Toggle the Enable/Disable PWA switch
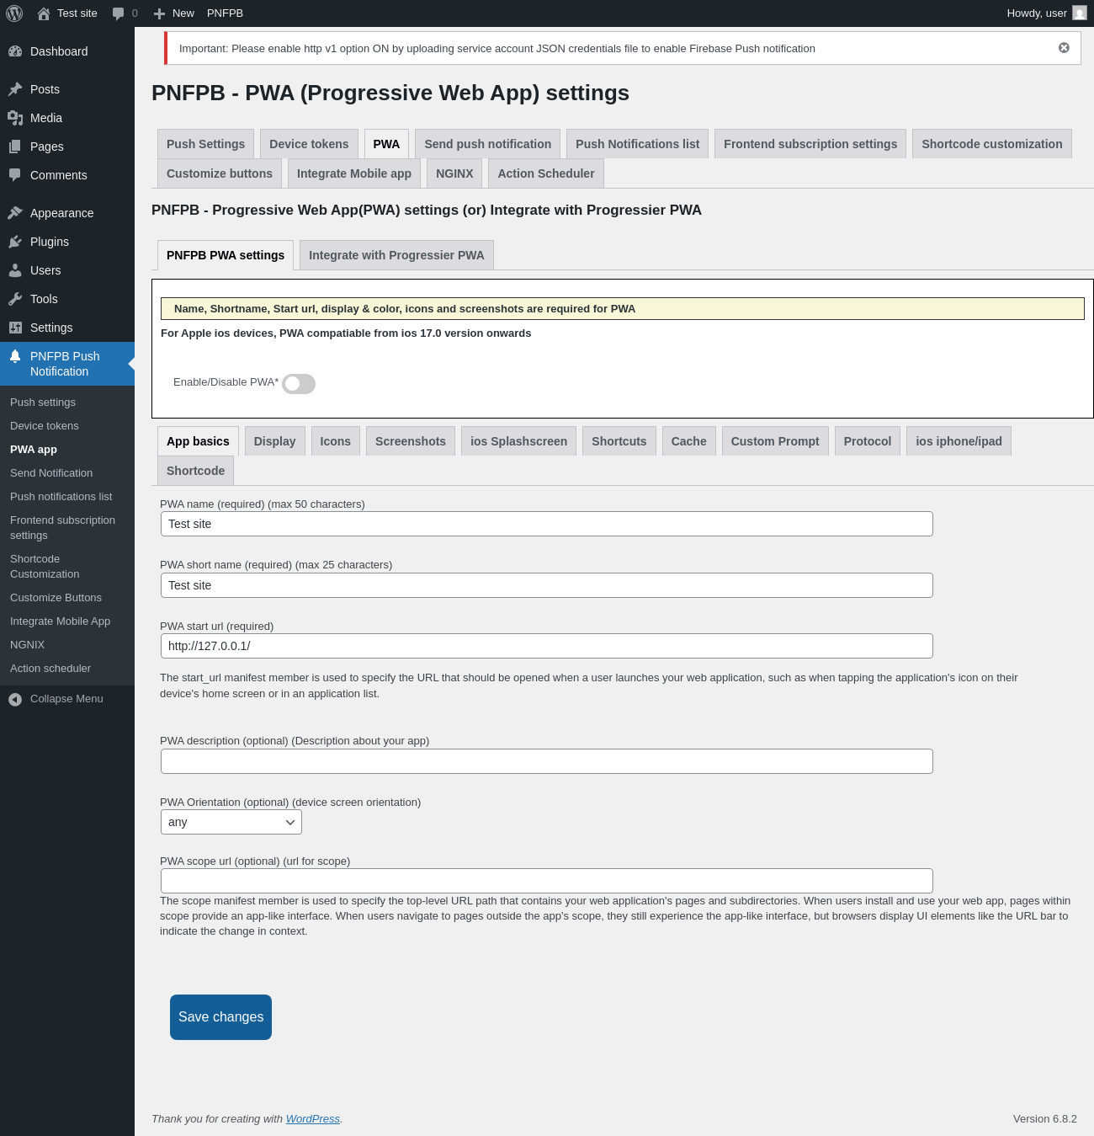This screenshot has height=1136, width=1094. [299, 384]
